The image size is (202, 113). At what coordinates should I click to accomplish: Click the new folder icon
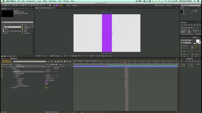pyautogui.click(x=5, y=56)
